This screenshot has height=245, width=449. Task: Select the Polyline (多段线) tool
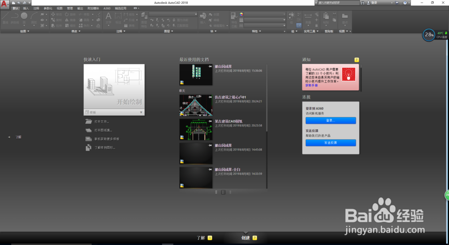pyautogui.click(x=14, y=18)
